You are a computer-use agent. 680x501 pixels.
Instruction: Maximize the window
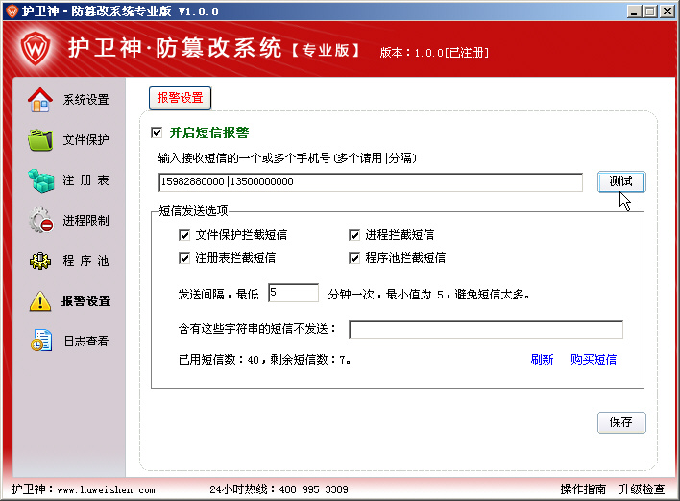click(650, 12)
